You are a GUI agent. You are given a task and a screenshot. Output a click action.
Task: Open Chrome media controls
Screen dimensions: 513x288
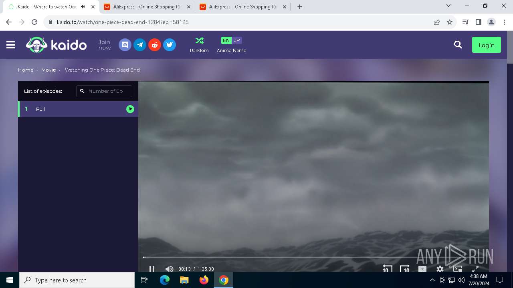coord(465,22)
